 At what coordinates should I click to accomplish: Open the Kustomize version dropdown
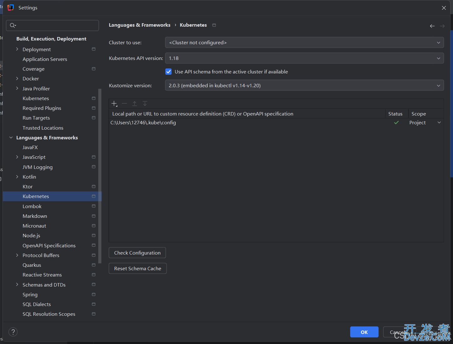click(x=304, y=85)
